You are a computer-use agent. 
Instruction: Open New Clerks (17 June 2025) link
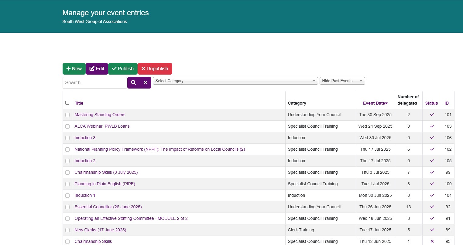[x=100, y=230]
